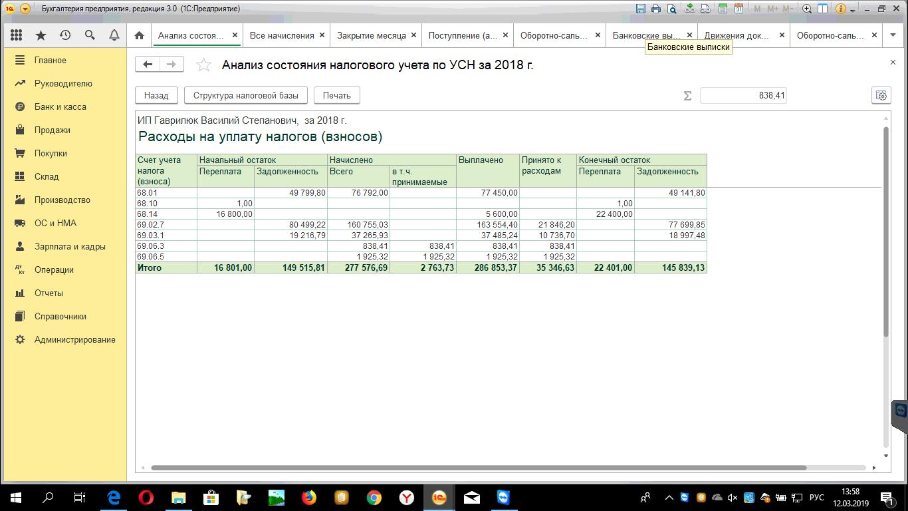
Task: Open the Зарплата и кадры section
Action: tap(70, 246)
